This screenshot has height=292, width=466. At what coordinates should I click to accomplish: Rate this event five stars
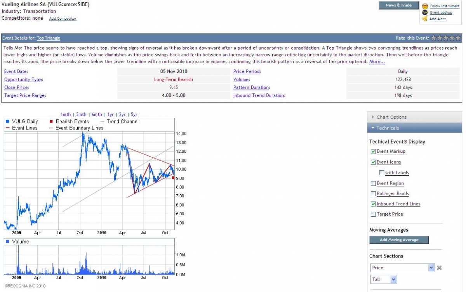click(x=458, y=38)
